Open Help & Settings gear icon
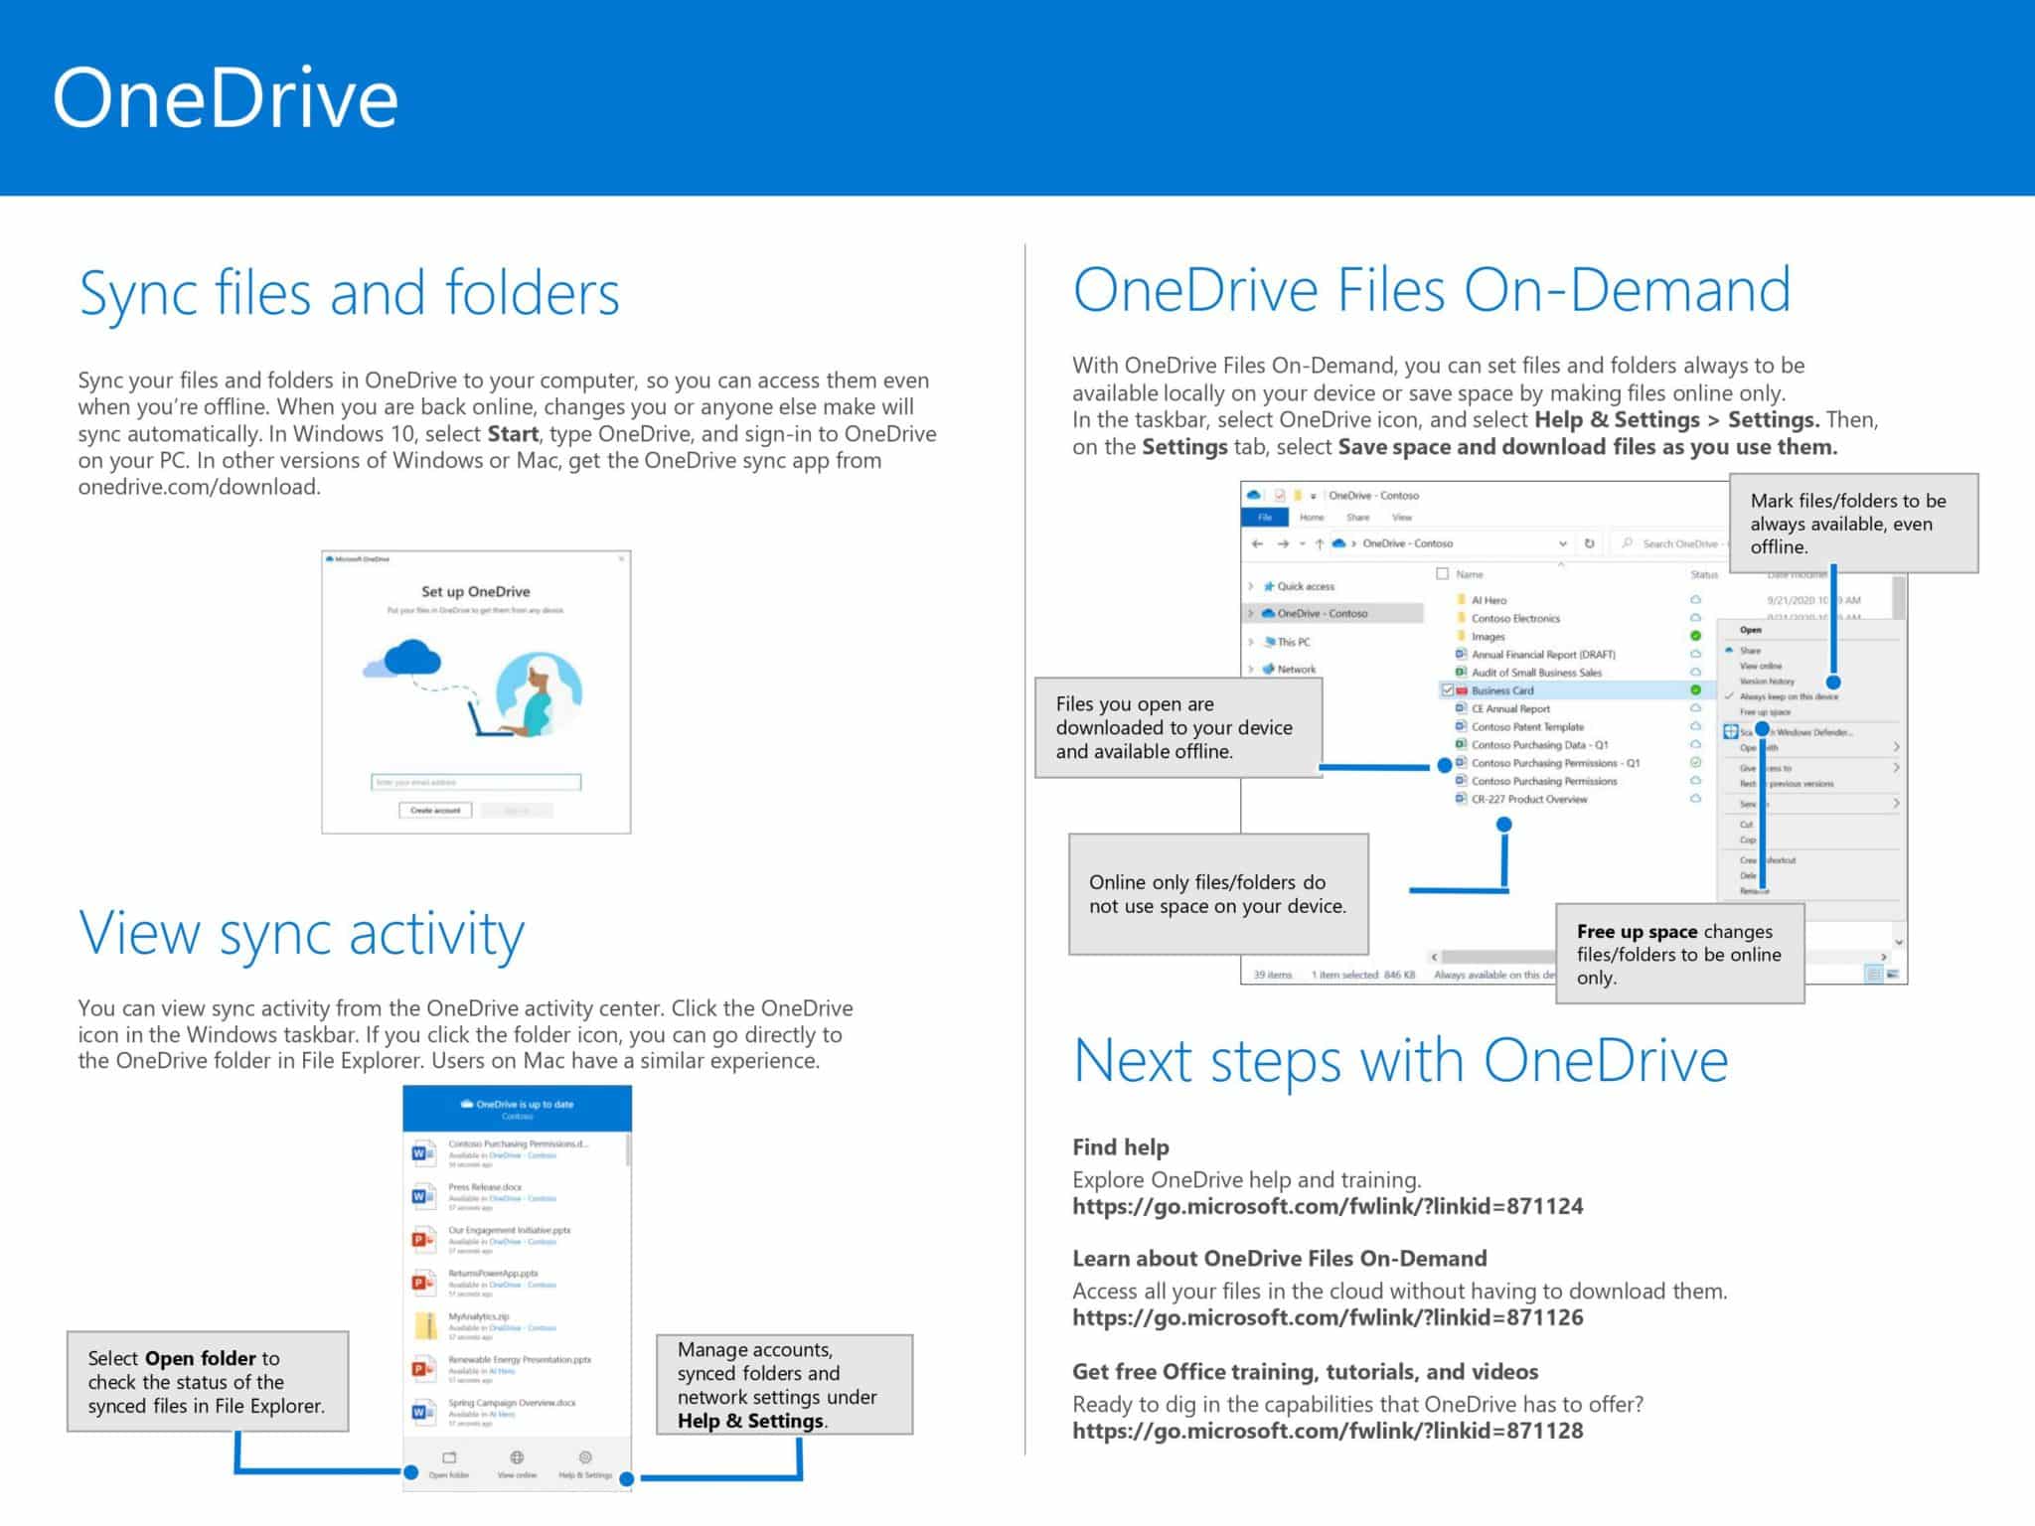This screenshot has width=2035, height=1526. (x=585, y=1456)
